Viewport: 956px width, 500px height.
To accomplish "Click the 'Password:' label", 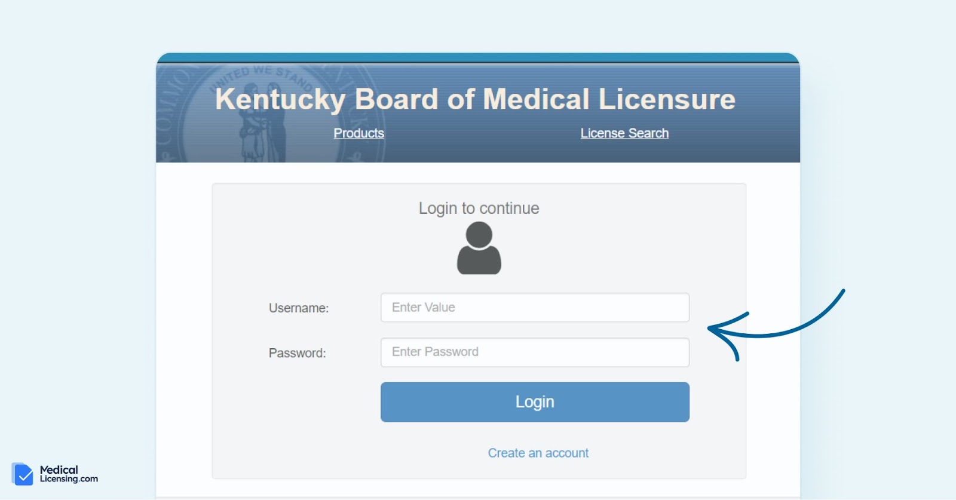I will point(298,353).
